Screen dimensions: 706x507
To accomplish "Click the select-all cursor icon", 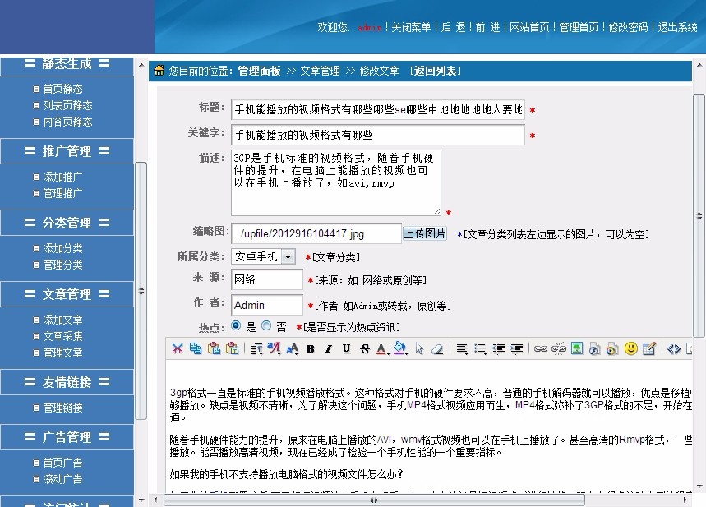I will click(x=420, y=349).
